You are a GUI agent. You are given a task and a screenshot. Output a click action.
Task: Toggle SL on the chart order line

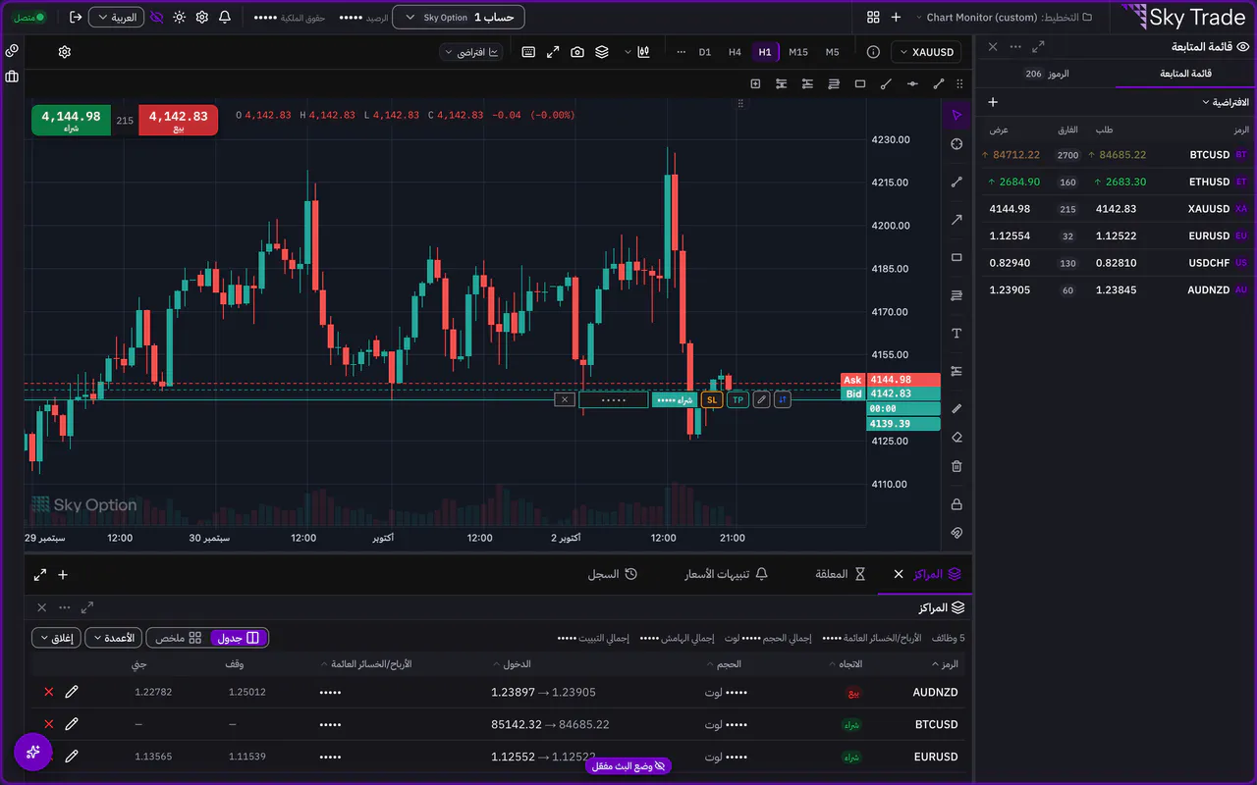(x=712, y=399)
